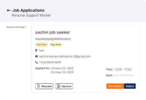Click the Any Time tag

pyautogui.click(x=56, y=45)
